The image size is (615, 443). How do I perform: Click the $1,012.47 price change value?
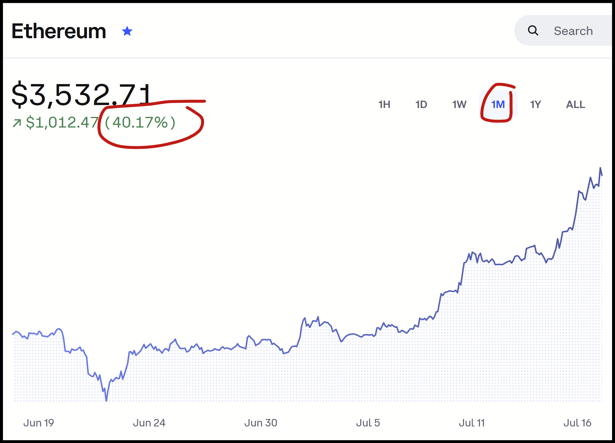click(62, 123)
